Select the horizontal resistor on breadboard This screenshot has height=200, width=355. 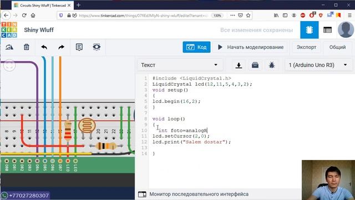pos(106,146)
